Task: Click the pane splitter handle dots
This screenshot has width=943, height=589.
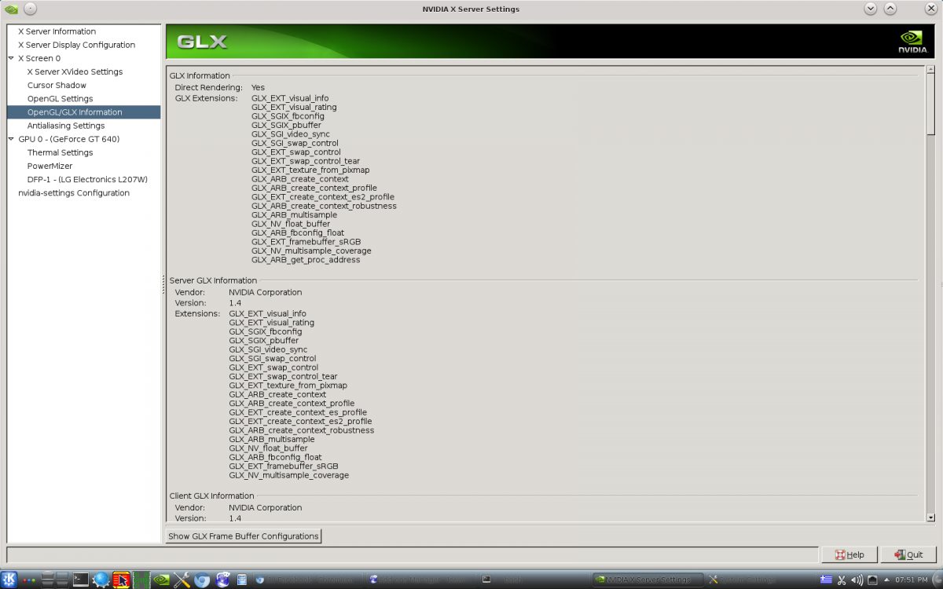Action: (163, 284)
